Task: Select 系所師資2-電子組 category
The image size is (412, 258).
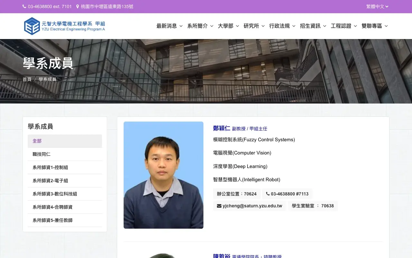Action: (65, 181)
